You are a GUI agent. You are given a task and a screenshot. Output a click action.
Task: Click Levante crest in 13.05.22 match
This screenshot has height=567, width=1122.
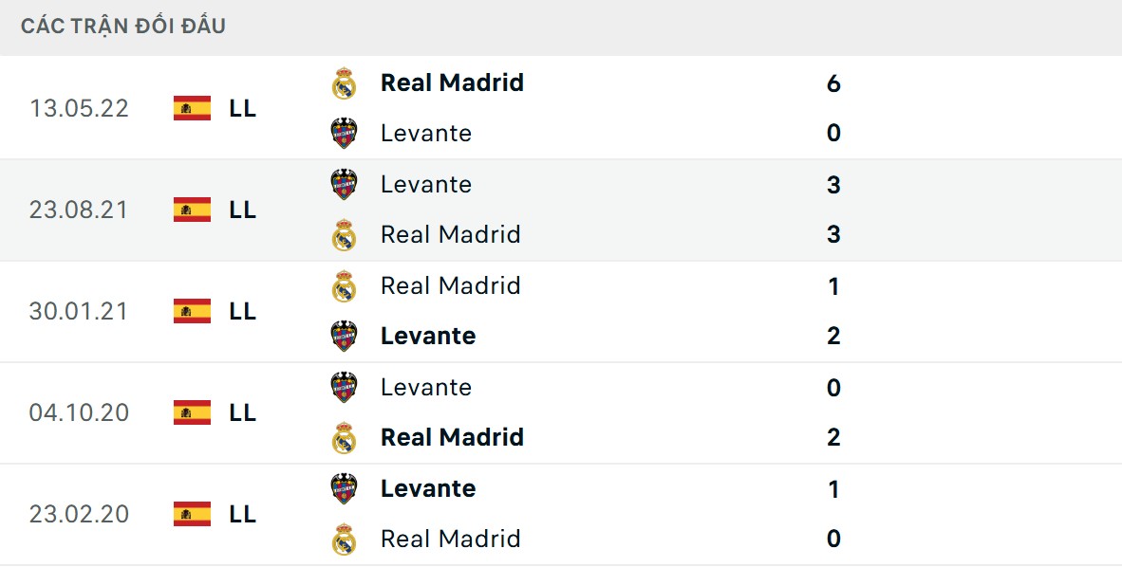pyautogui.click(x=344, y=133)
